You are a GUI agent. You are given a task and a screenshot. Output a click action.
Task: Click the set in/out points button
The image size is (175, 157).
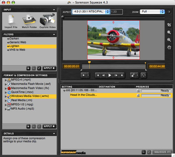(143, 75)
